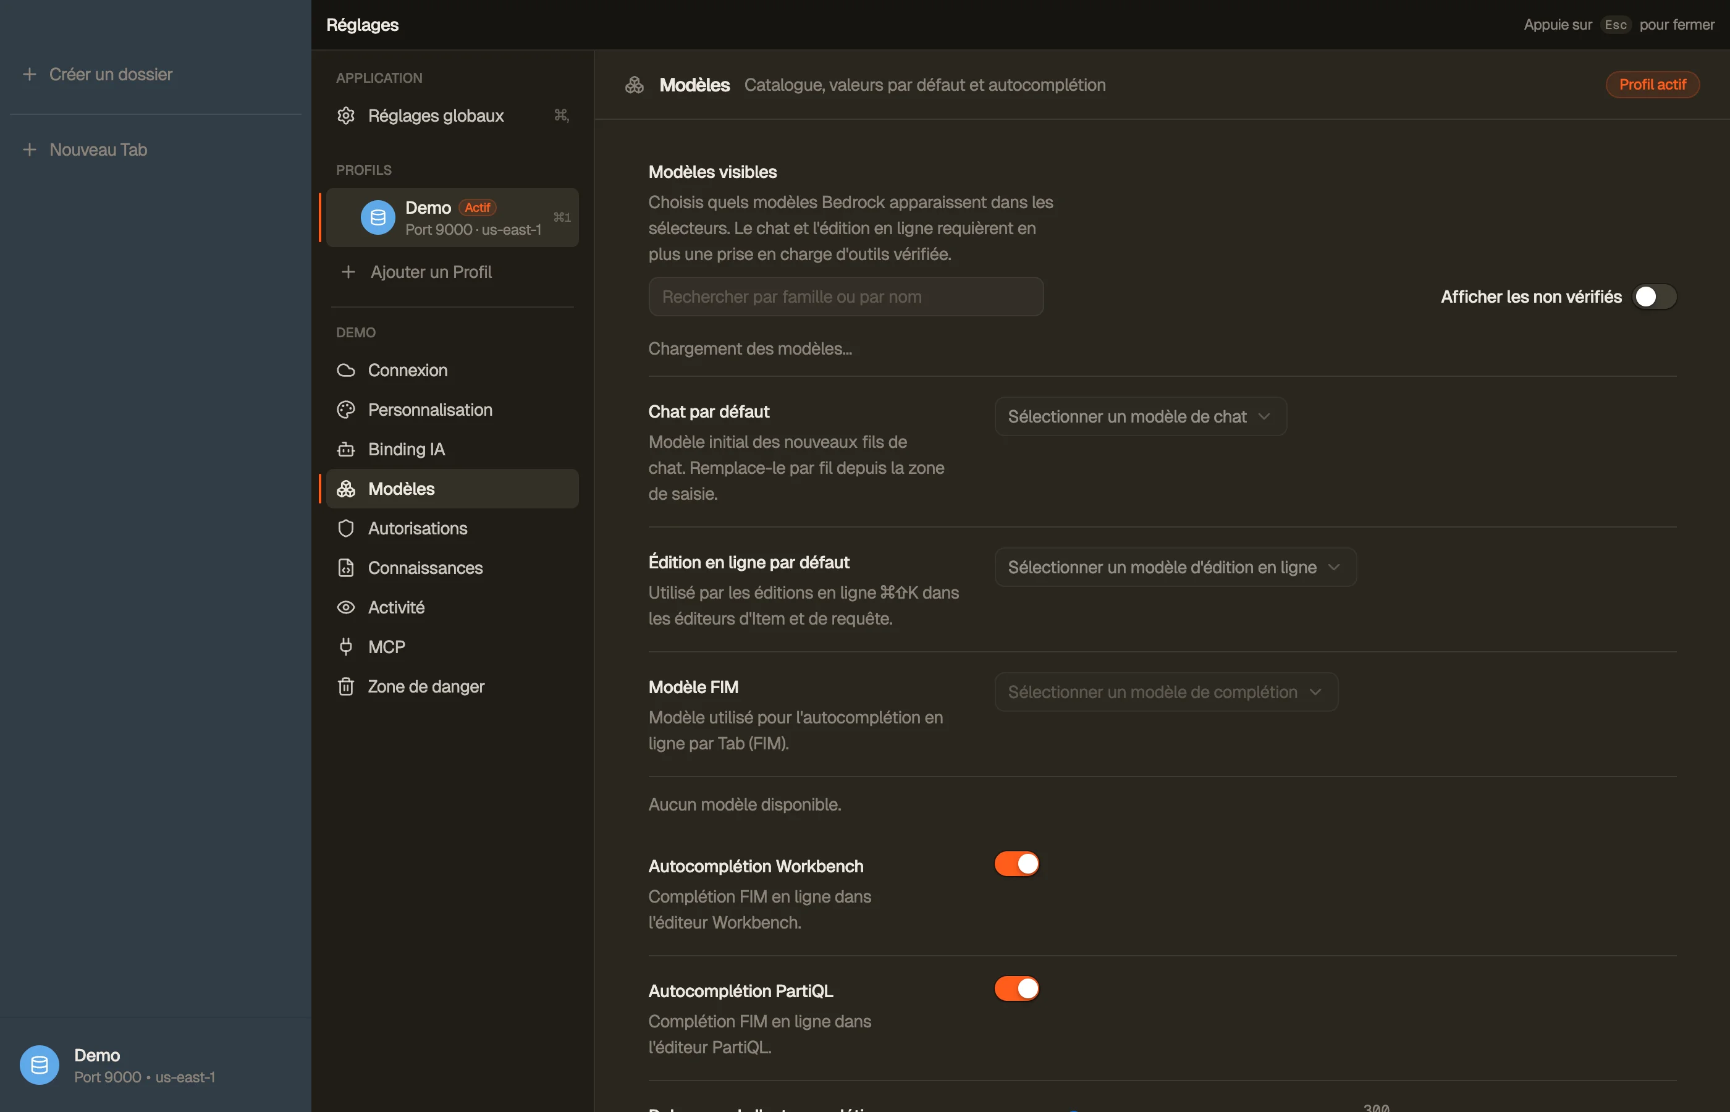The image size is (1730, 1112).
Task: Select the Modèles settings page
Action: 453,489
